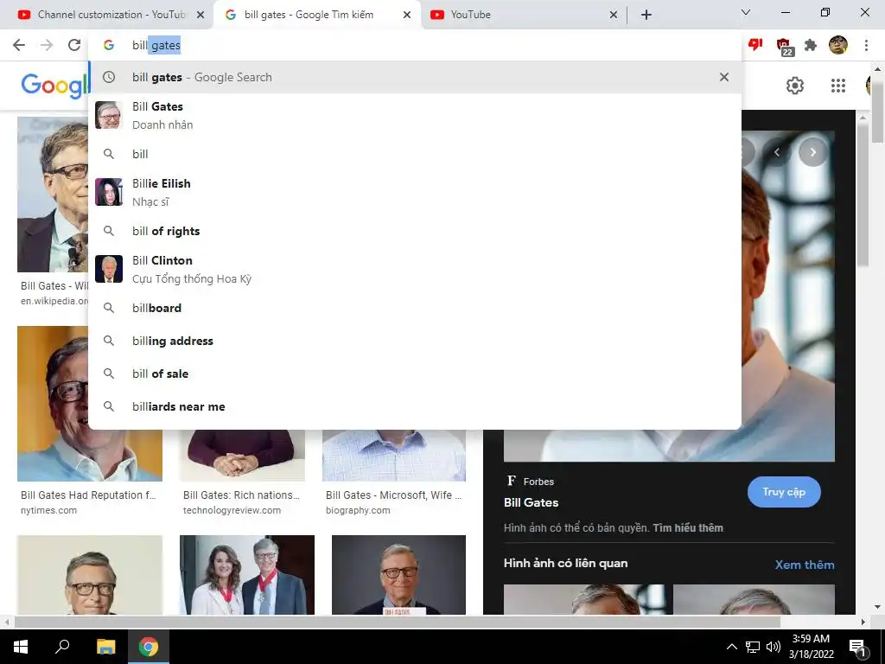Close the 'bill gates - Google Tìm kiếm' tab
The width and height of the screenshot is (885, 664).
407,16
